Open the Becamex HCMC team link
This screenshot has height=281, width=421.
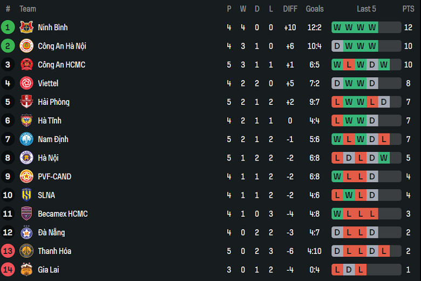(63, 214)
